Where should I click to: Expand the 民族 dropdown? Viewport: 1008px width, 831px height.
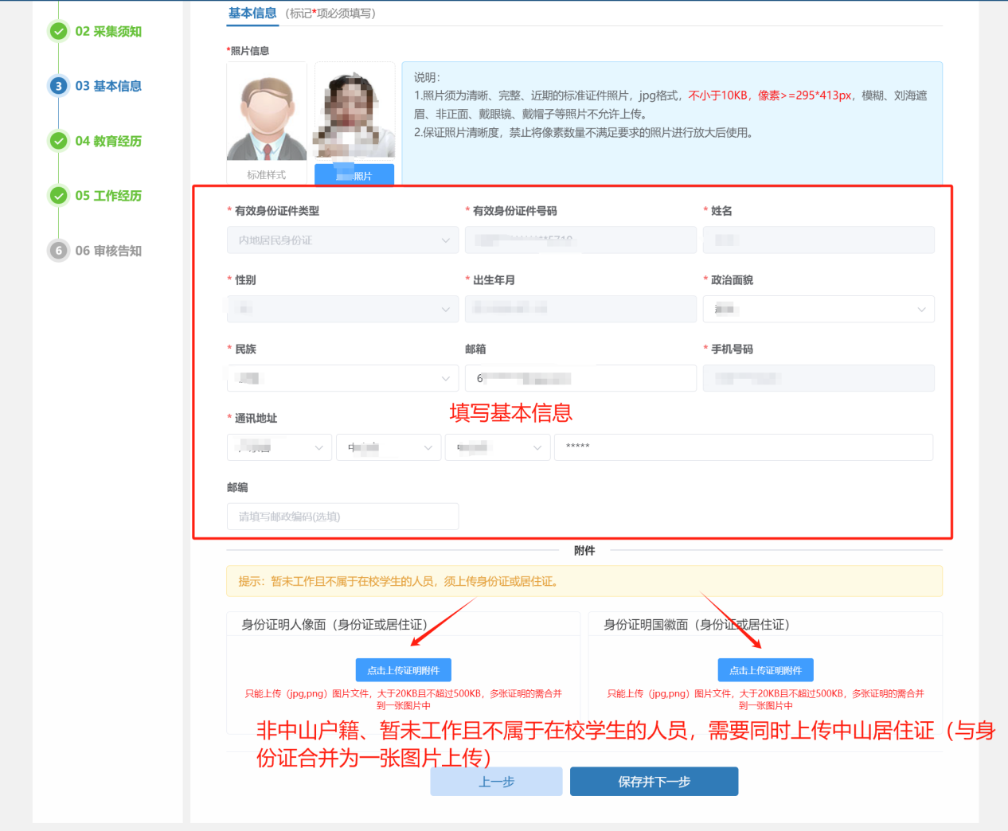pos(342,379)
